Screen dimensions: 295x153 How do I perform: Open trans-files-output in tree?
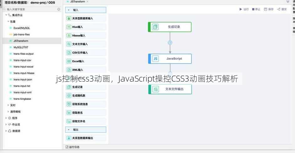pos(24,54)
